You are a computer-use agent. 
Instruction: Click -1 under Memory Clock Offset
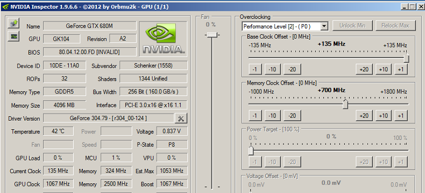click(x=255, y=115)
